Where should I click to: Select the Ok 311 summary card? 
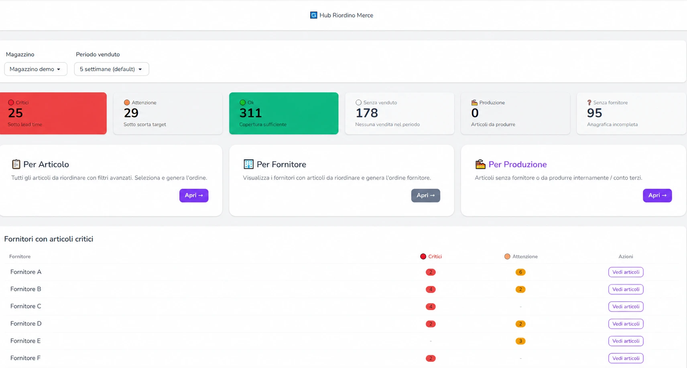(284, 113)
